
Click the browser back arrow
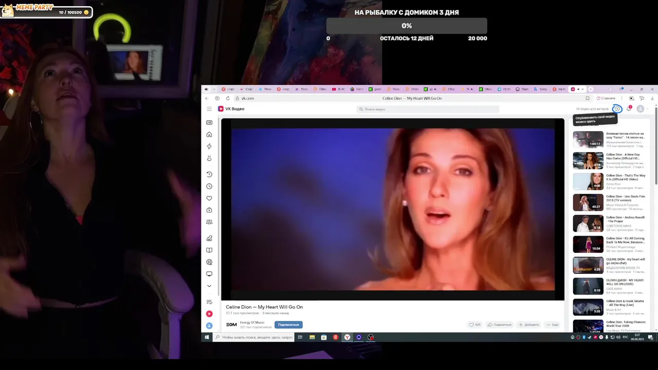207,98
